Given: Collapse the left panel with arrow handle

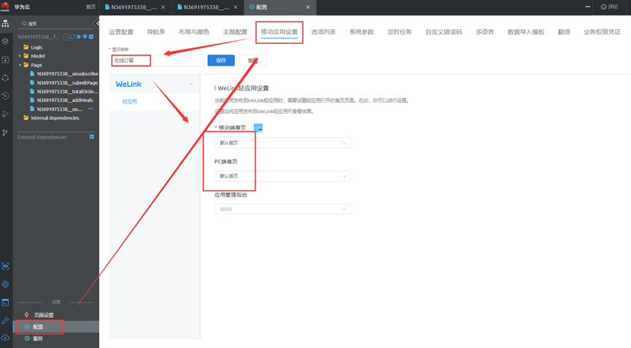Looking at the screenshot, I should pyautogui.click(x=96, y=23).
